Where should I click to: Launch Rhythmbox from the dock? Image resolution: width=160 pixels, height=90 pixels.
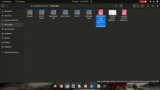point(73,86)
